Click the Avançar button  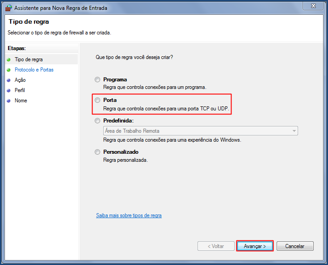point(255,246)
